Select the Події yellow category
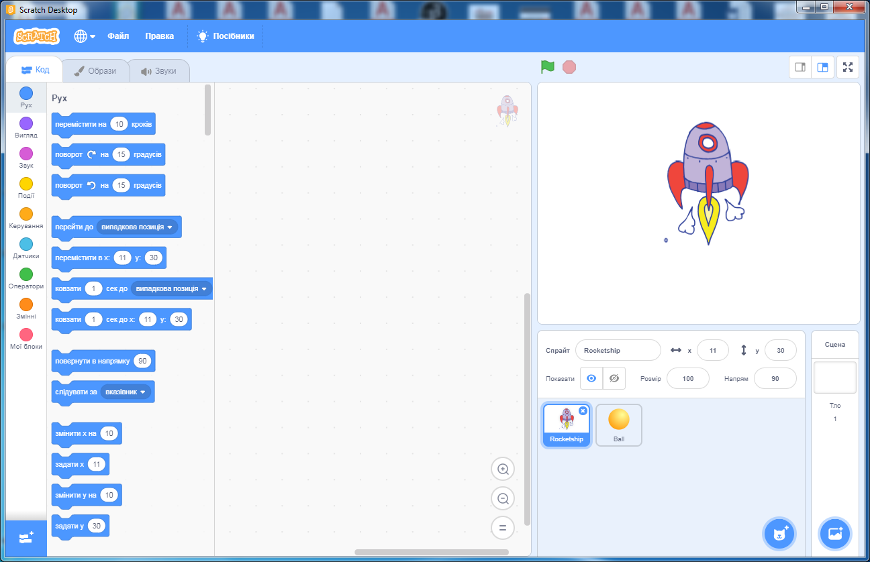This screenshot has height=562, width=870. point(26,188)
